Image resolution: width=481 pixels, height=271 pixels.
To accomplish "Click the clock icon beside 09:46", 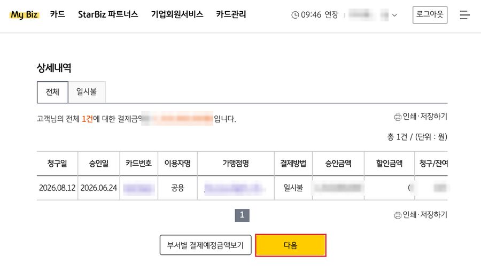I will click(295, 15).
